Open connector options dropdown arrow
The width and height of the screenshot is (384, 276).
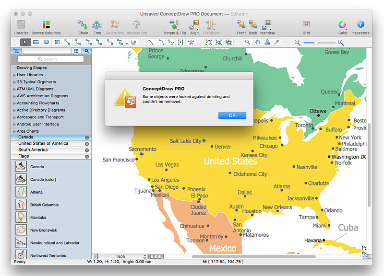pyautogui.click(x=127, y=44)
